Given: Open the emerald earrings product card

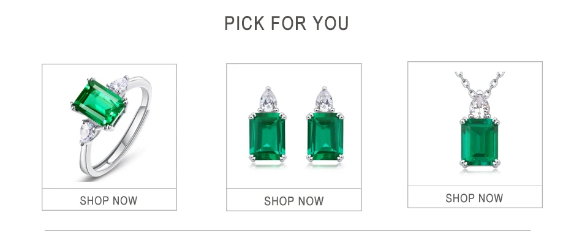Looking at the screenshot, I should tap(293, 137).
